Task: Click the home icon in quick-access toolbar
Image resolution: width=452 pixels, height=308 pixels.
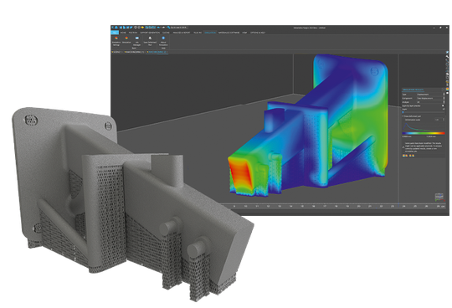Action: tap(116, 28)
